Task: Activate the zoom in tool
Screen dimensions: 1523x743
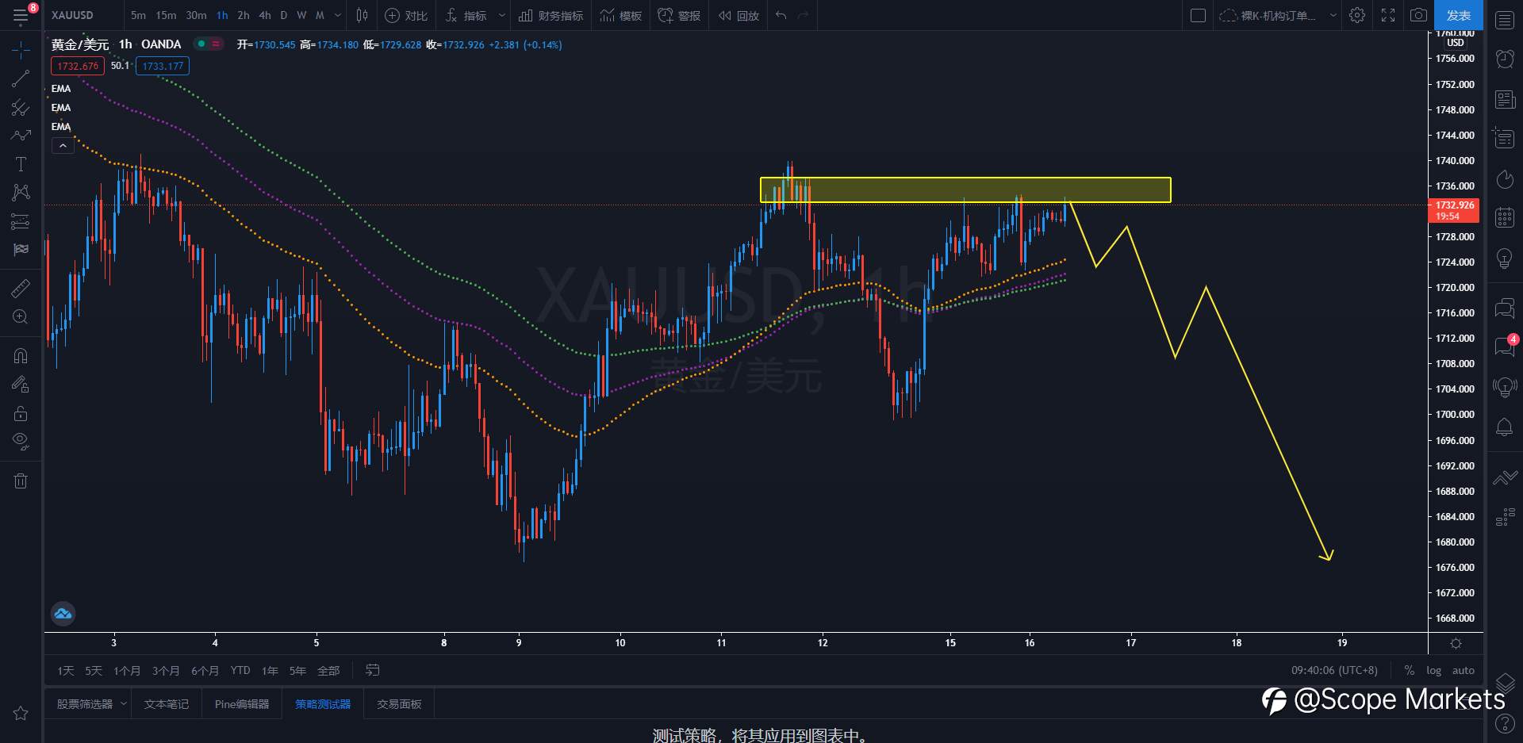Action: pos(21,317)
